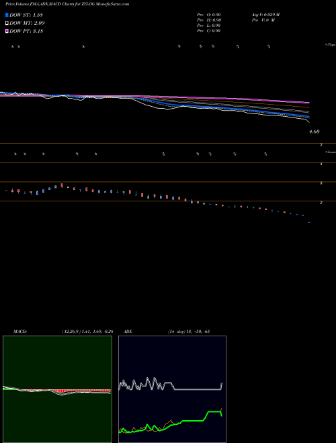Image resolution: width=336 pixels, height=443 pixels.
Task: Click the 'Avg V: 0.029 M' volume text
Action: (265, 15)
